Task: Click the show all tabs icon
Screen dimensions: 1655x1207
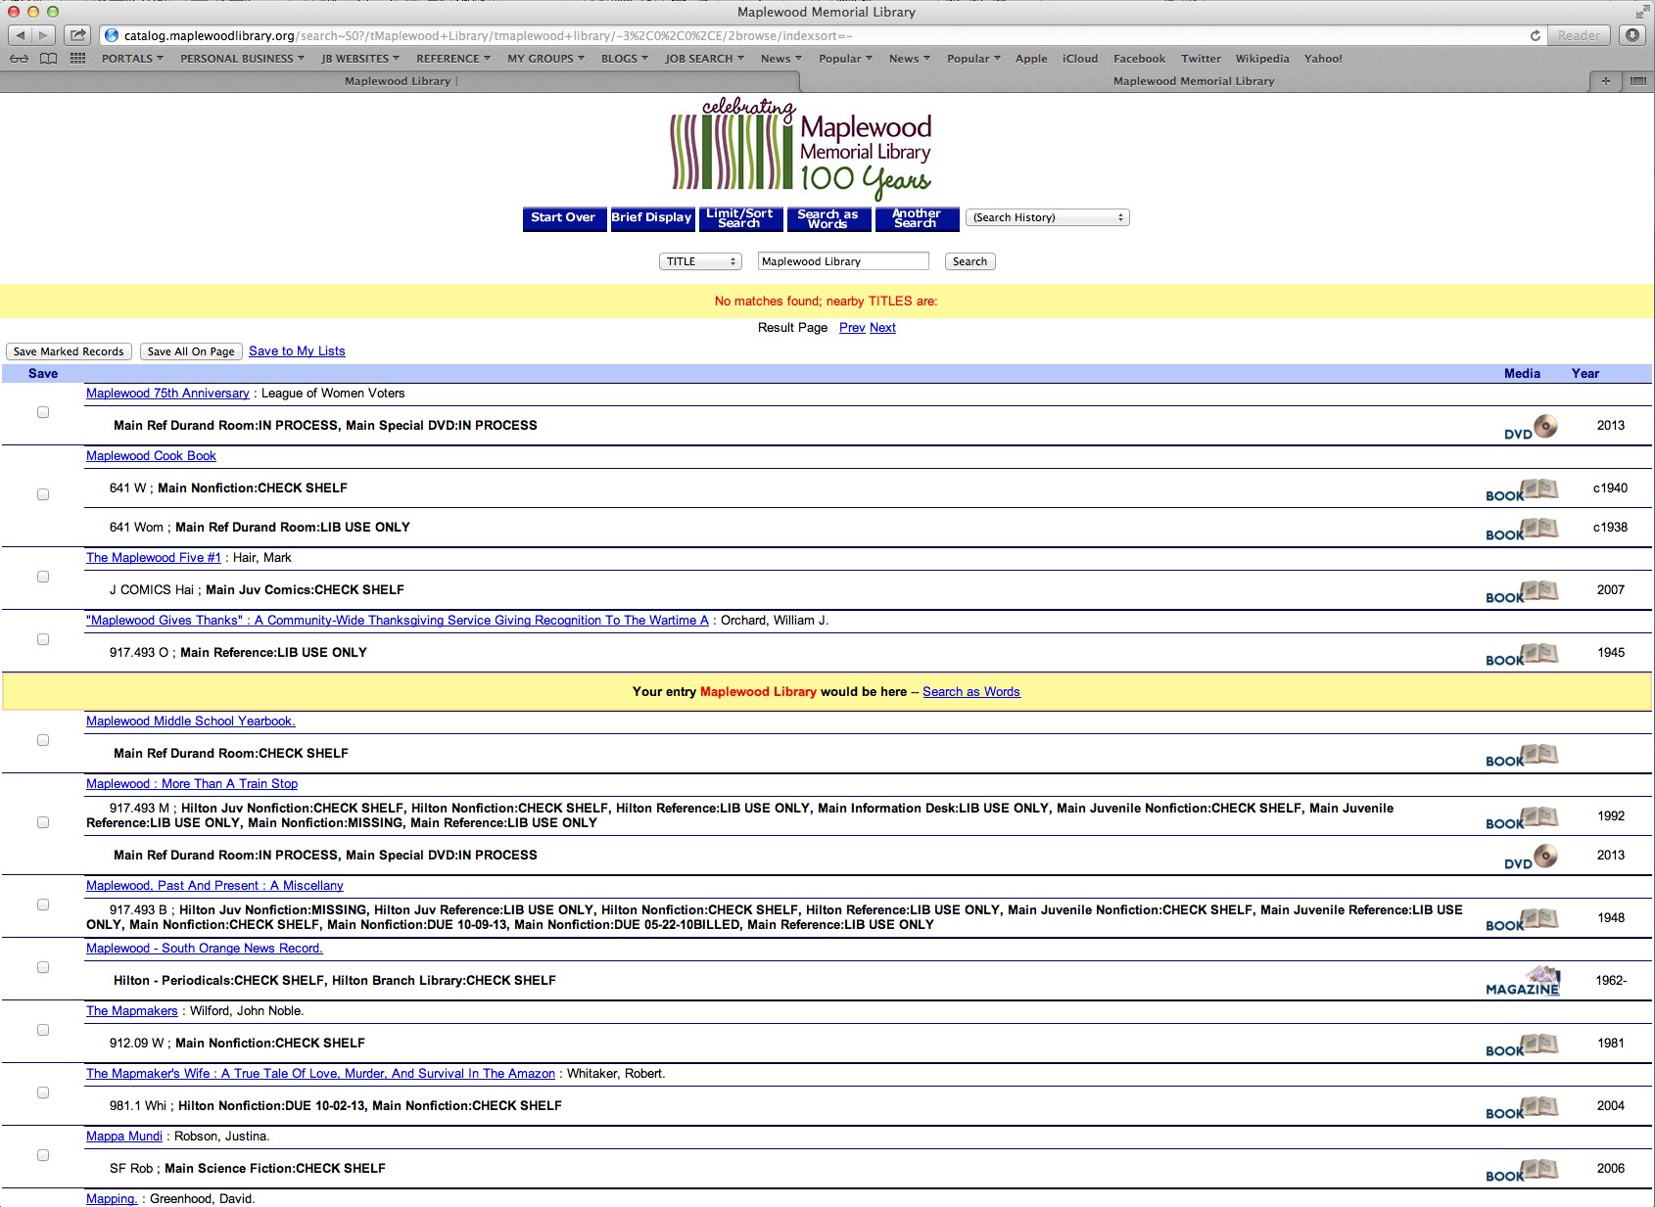Action: [x=1637, y=81]
